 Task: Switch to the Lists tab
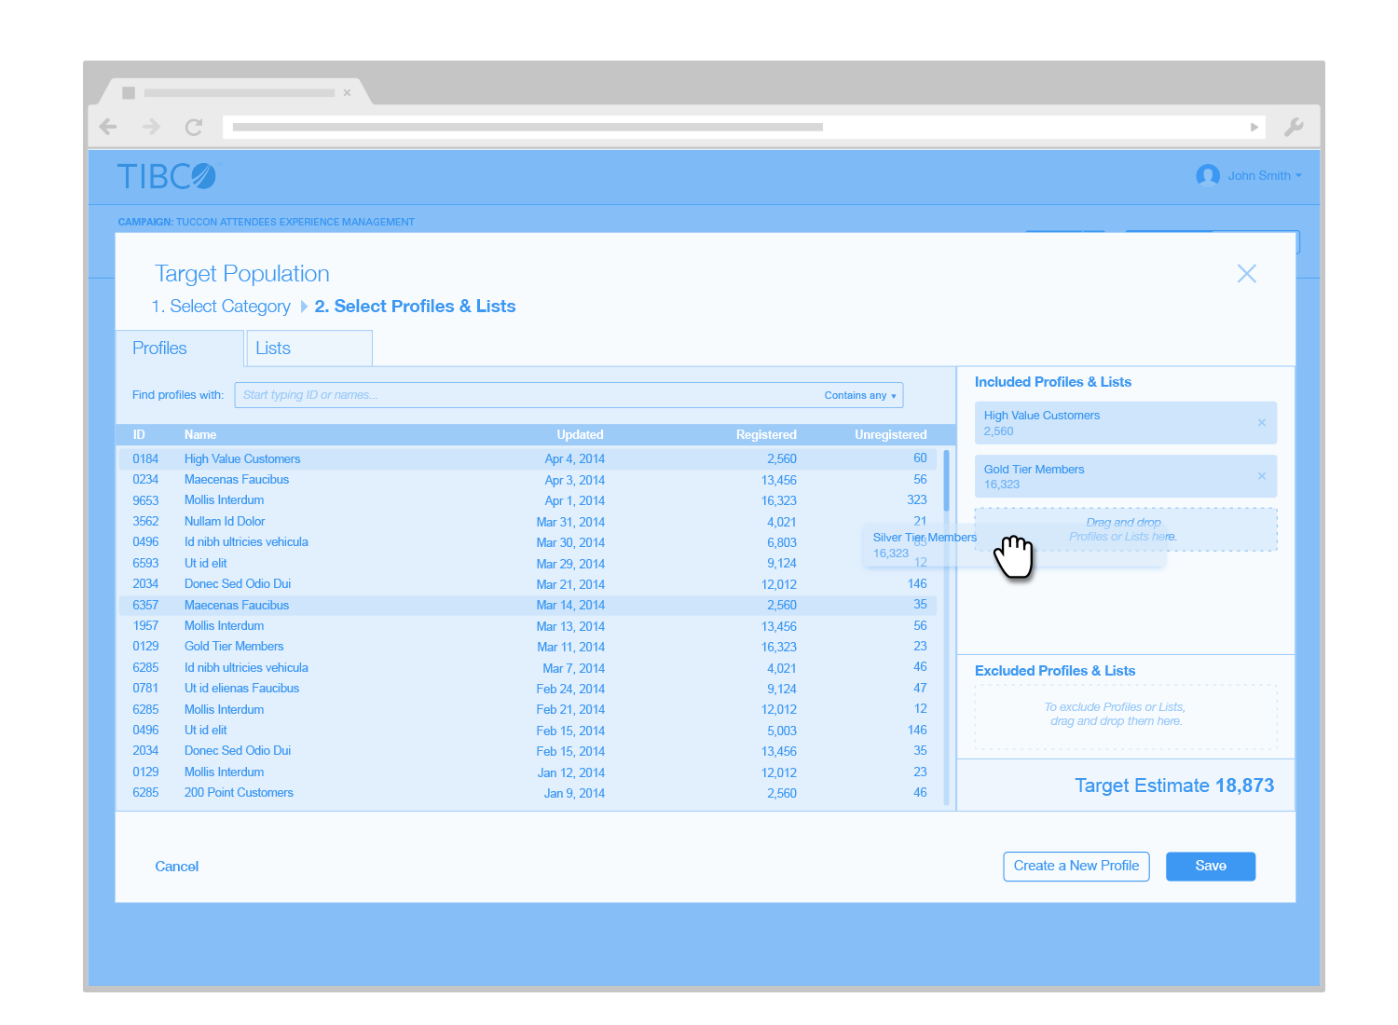(309, 348)
